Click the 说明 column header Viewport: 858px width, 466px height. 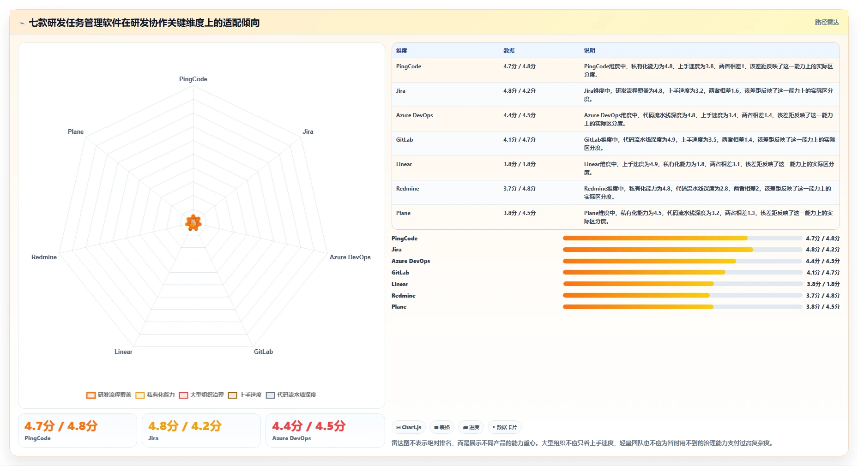pos(589,51)
